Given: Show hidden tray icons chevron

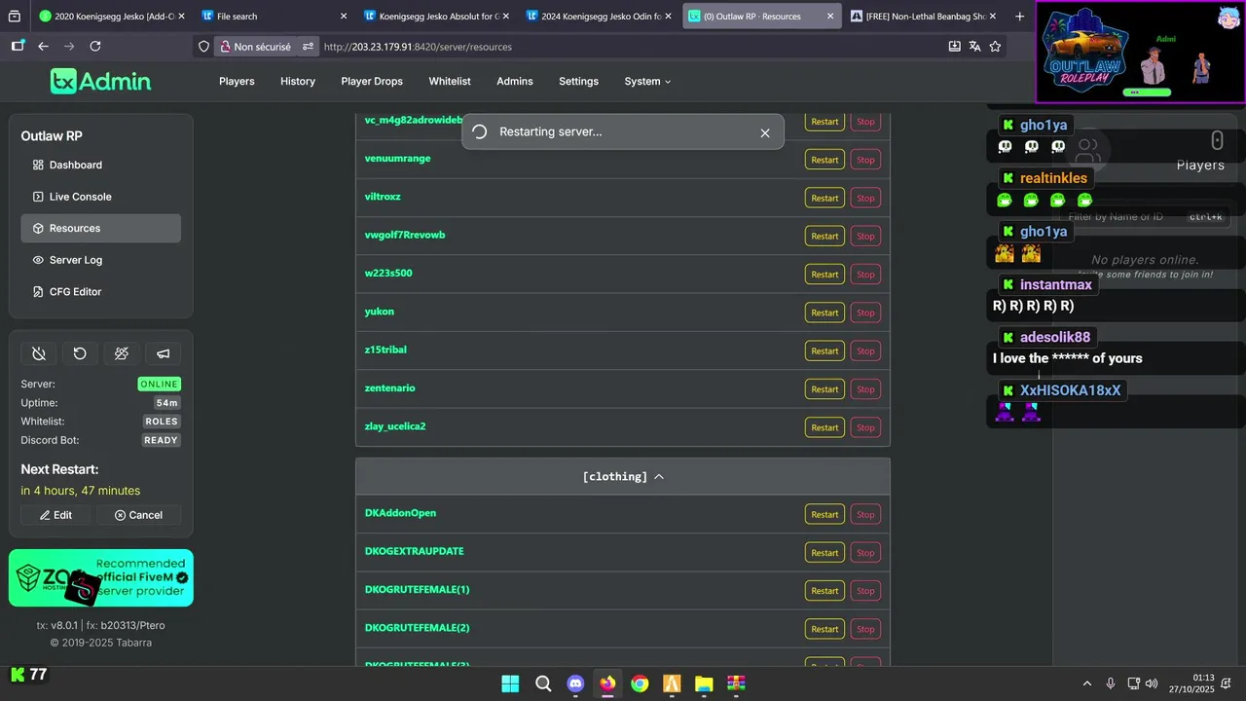Looking at the screenshot, I should coord(1086,683).
